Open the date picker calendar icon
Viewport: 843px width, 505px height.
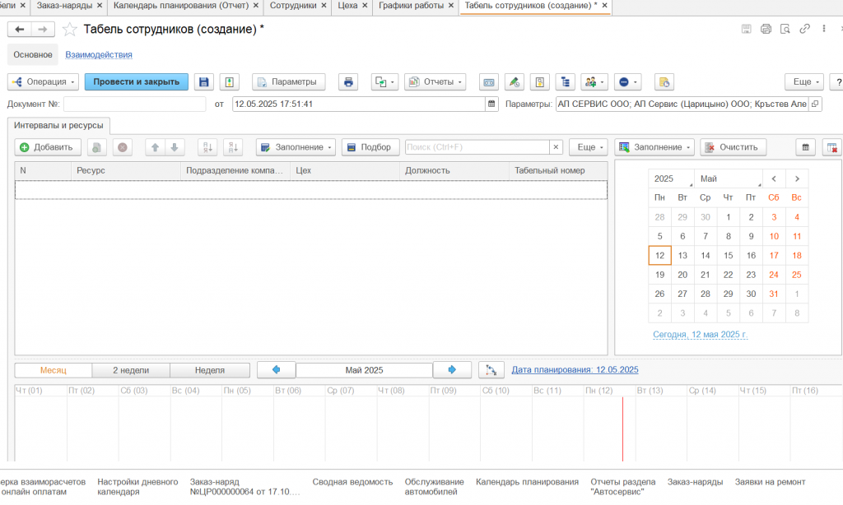click(x=492, y=104)
